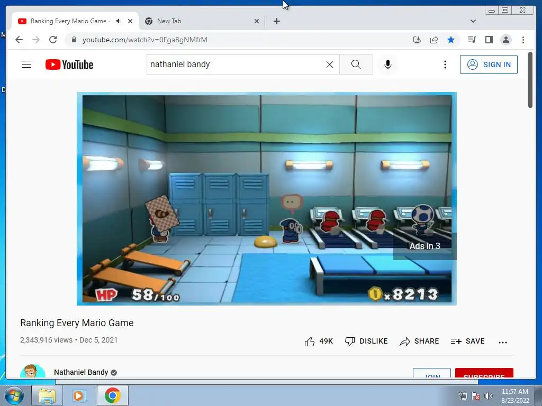This screenshot has height=406, width=542.
Task: Open the Nathaniel Bandy channel name link
Action: [81, 372]
